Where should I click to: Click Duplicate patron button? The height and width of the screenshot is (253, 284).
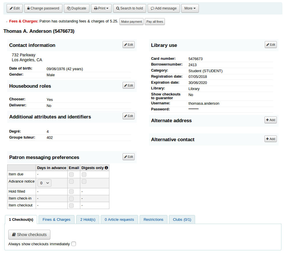(x=77, y=8)
